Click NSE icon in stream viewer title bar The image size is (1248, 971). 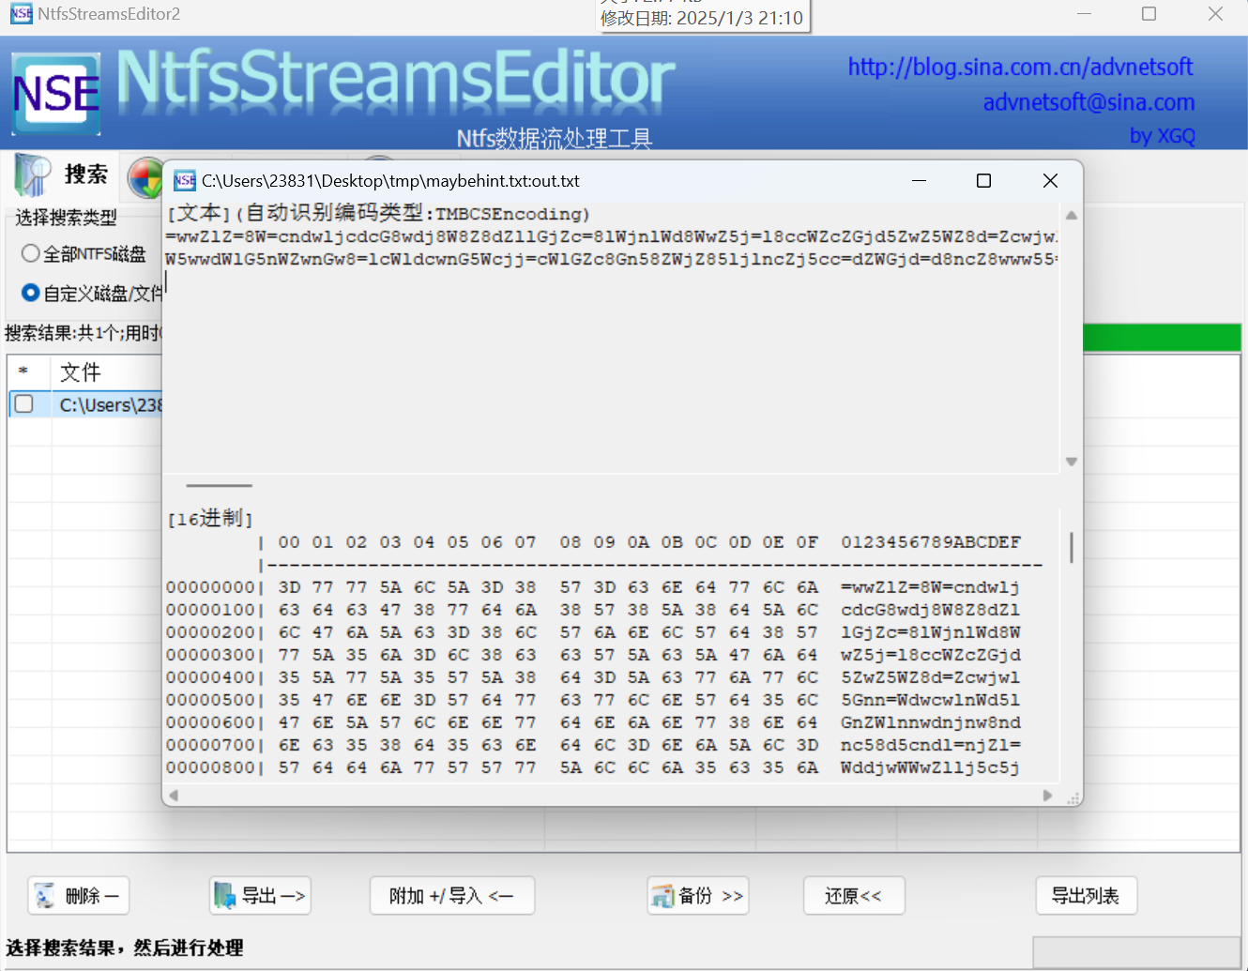pos(185,180)
